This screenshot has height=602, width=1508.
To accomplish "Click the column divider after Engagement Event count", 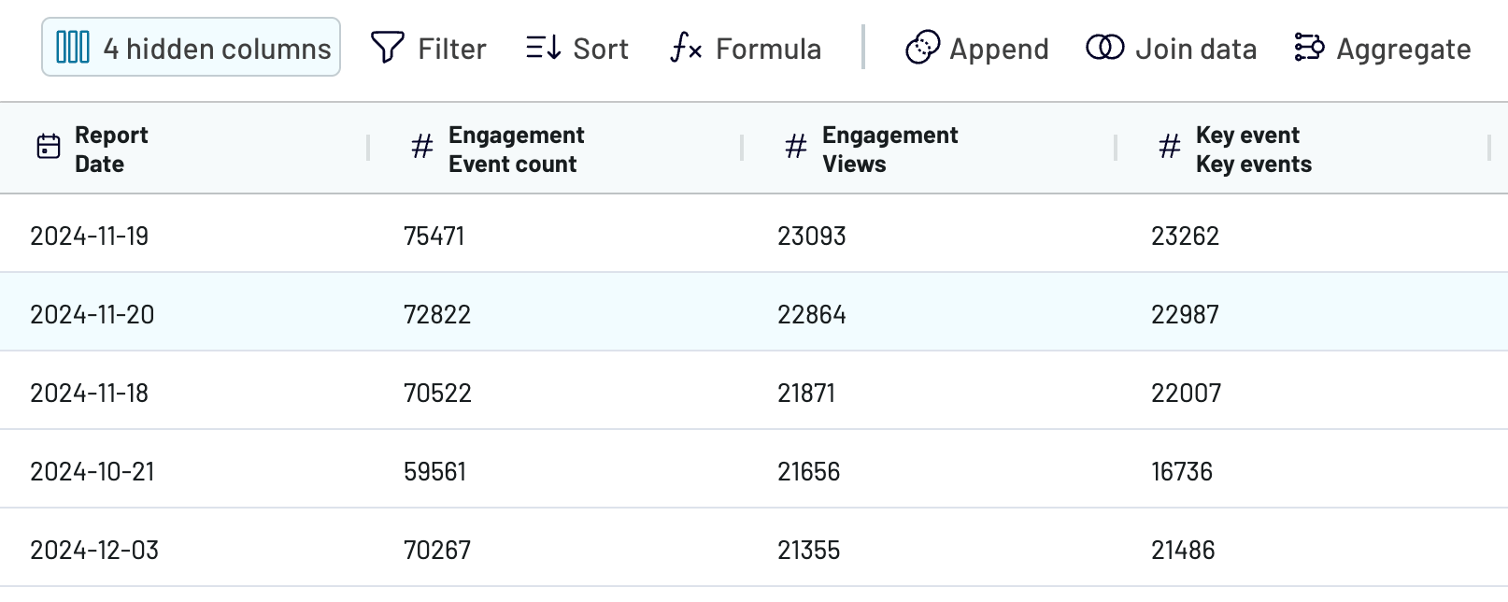I will [x=743, y=148].
